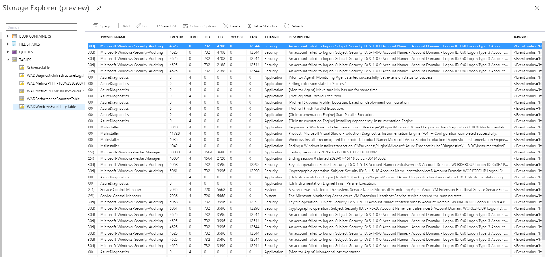
Task: Sort by the LEVEL column header
Action: pos(194,37)
